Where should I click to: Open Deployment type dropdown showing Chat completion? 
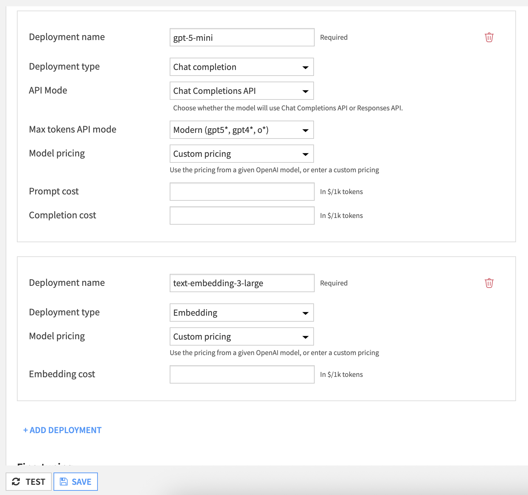click(242, 67)
